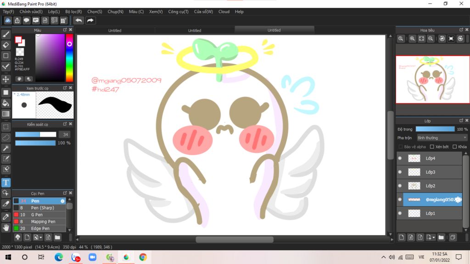Screen dimensions: 470x264
Task: Add new brush at brush panel bottom
Action: [x=27, y=237]
